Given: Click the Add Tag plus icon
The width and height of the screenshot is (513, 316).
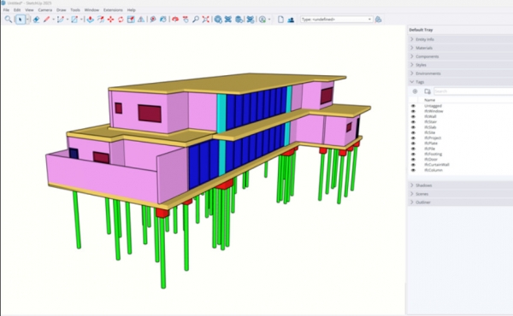Looking at the screenshot, I should coord(415,91).
